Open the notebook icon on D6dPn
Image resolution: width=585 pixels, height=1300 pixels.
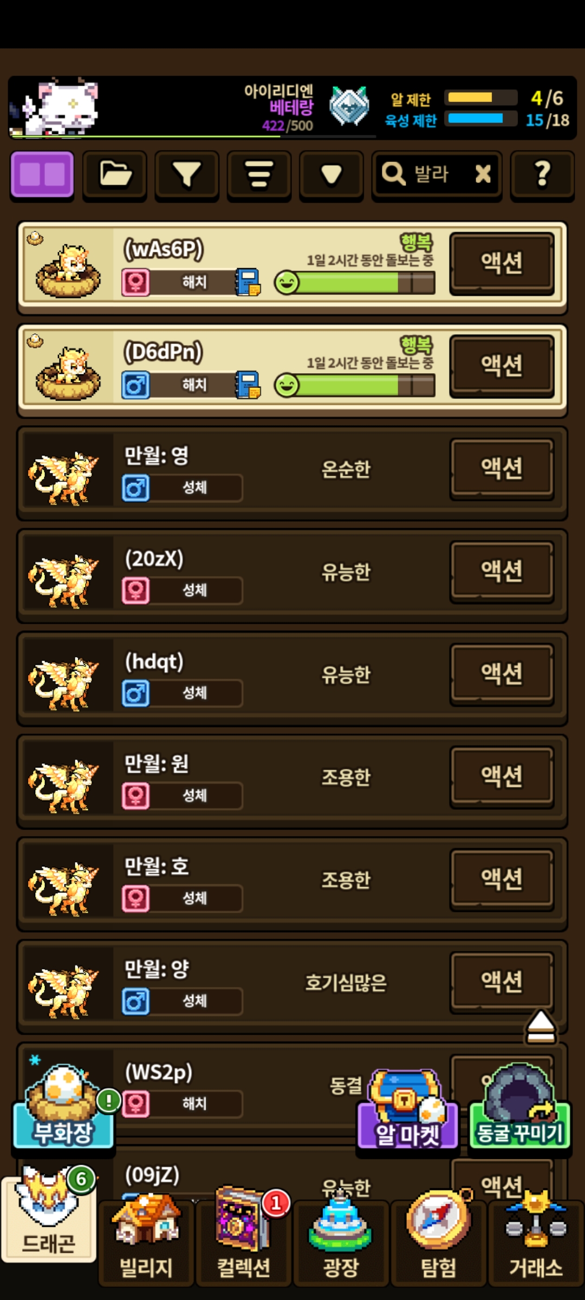248,385
